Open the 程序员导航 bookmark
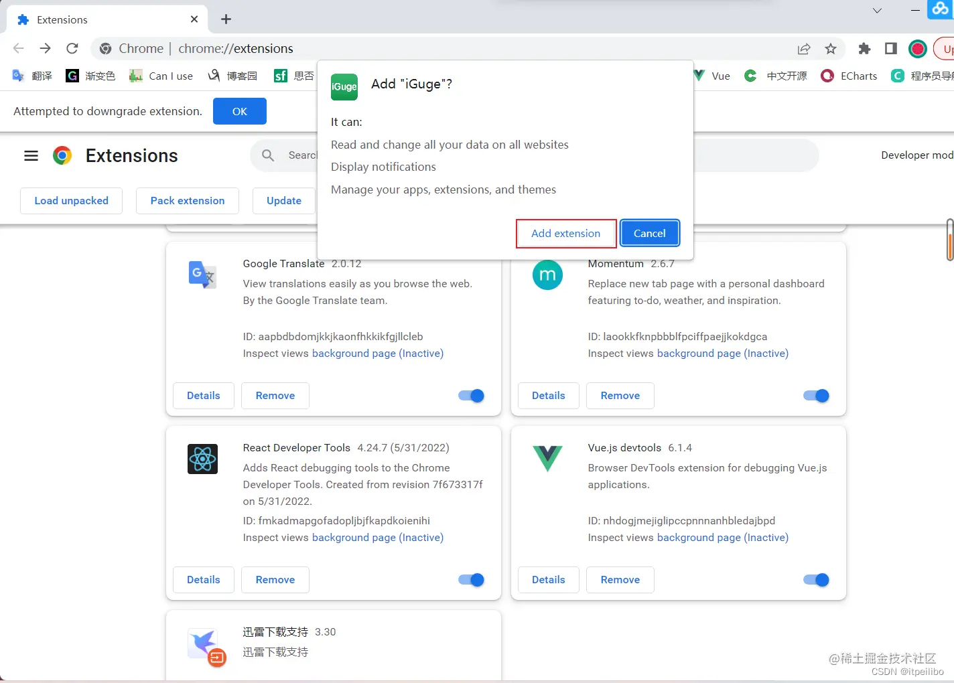Image resolution: width=954 pixels, height=683 pixels. [923, 76]
